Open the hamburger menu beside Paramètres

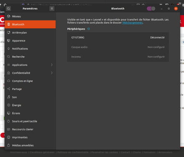(x=52, y=9)
